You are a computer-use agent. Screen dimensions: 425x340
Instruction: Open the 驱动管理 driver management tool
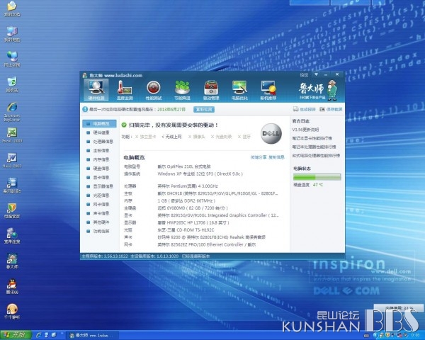211,90
